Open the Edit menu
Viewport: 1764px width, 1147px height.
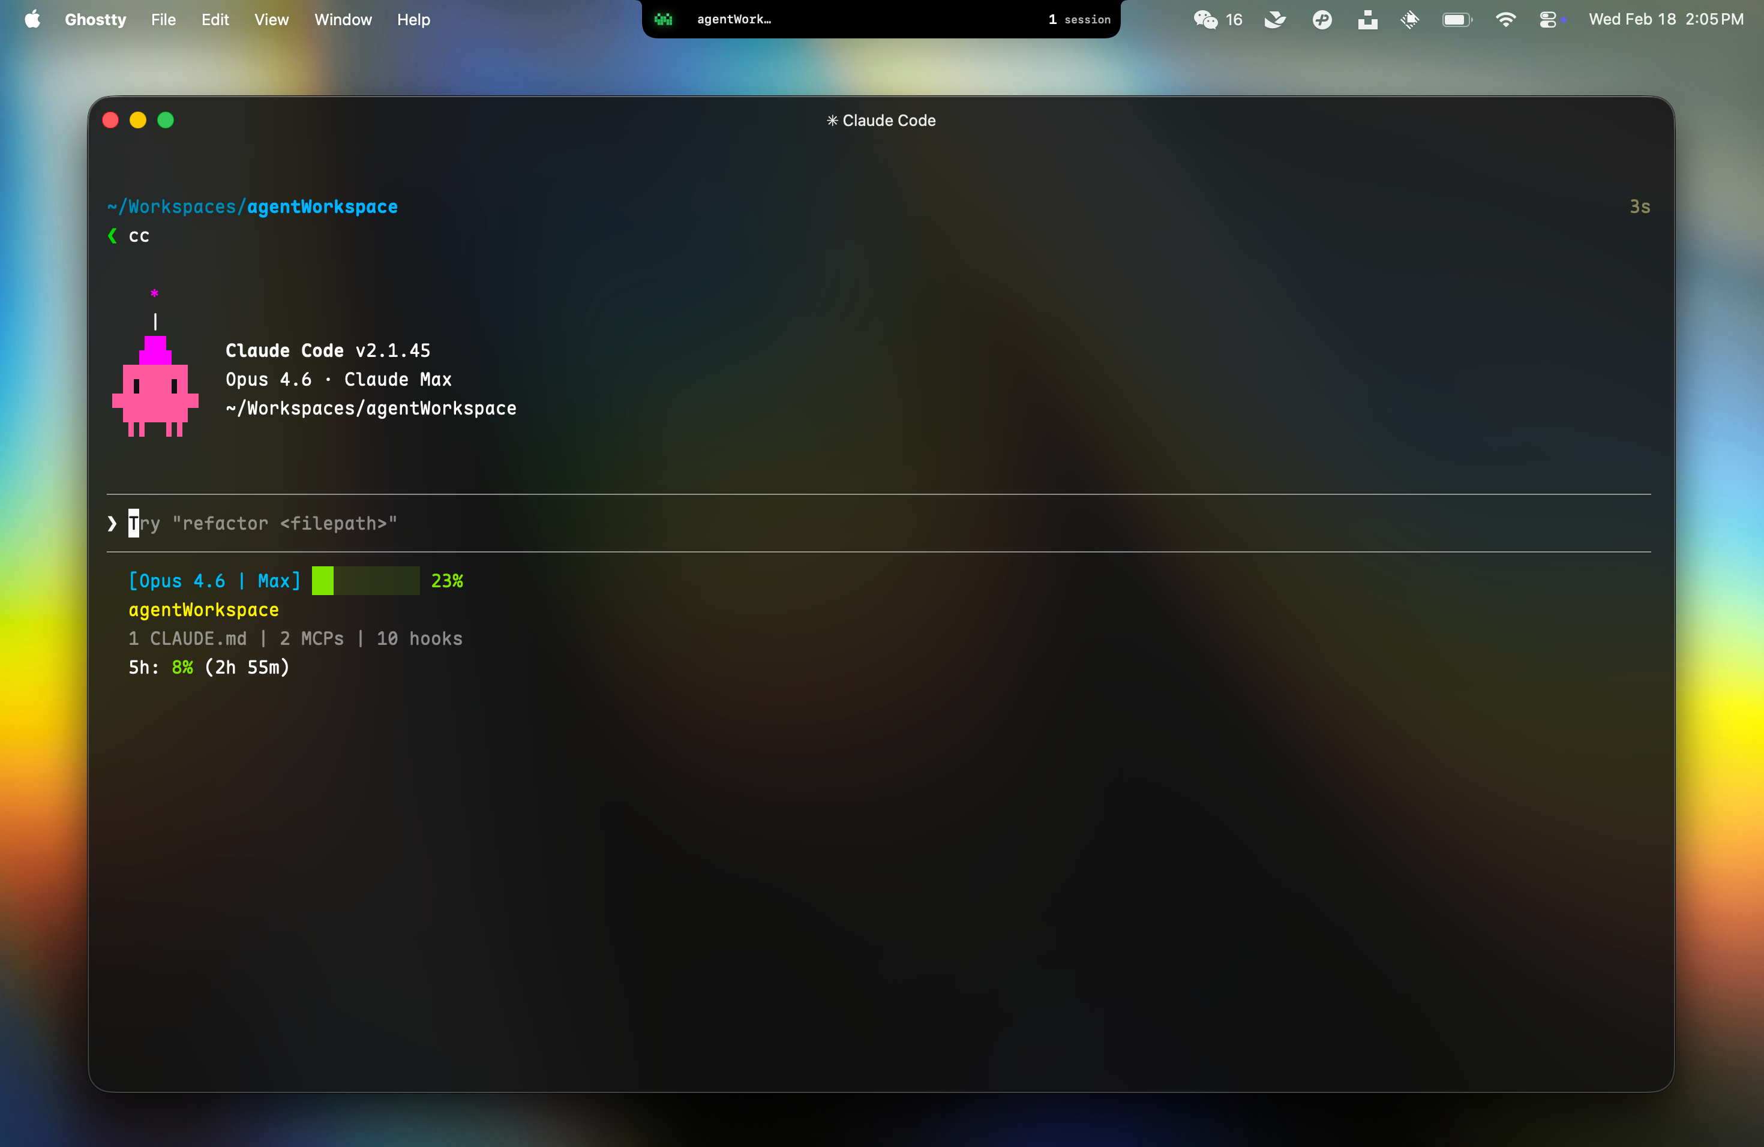point(215,19)
